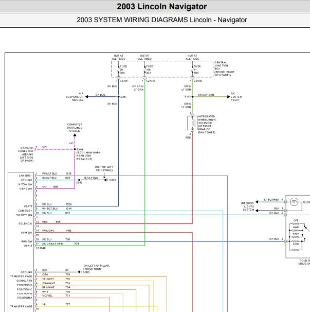Screen dimensions: 310x312
Task: Click the OFF resistor in four-wheel drive switch
Action: (x=296, y=222)
